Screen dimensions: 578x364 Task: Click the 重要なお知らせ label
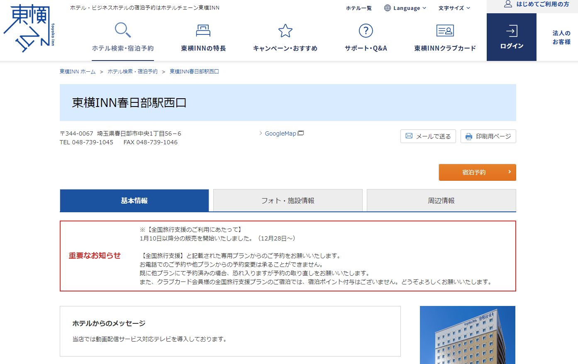click(95, 256)
